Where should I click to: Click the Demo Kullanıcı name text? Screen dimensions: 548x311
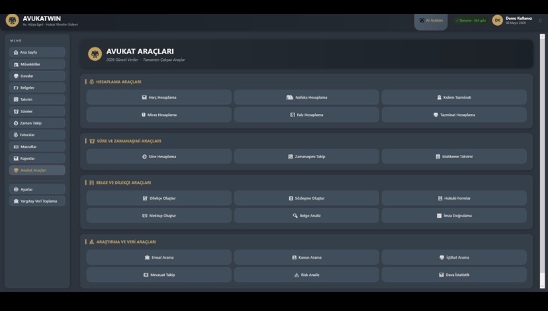coord(519,18)
